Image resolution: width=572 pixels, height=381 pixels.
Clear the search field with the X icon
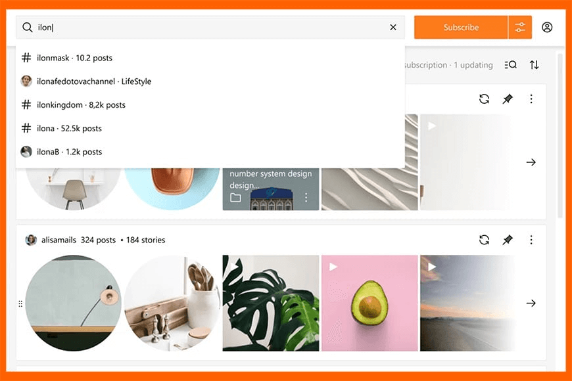click(x=393, y=28)
